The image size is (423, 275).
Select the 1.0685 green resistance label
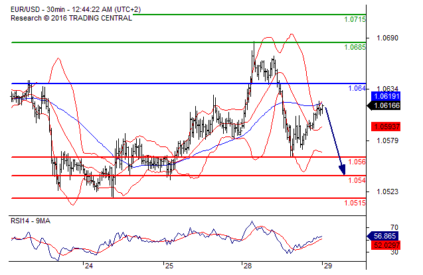pos(355,48)
